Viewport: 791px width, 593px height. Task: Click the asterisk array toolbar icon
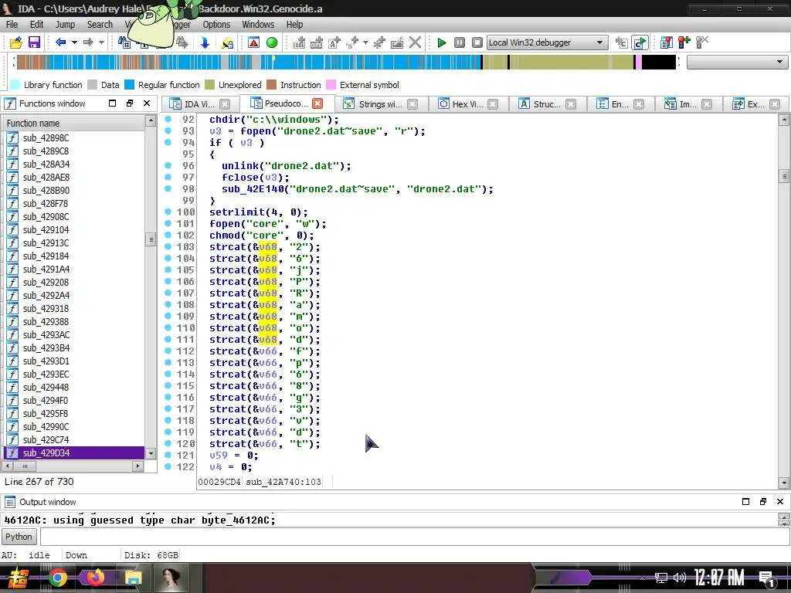[379, 42]
